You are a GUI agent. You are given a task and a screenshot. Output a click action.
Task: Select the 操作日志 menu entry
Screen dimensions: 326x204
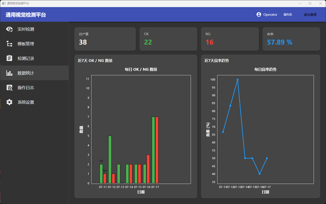click(x=35, y=88)
